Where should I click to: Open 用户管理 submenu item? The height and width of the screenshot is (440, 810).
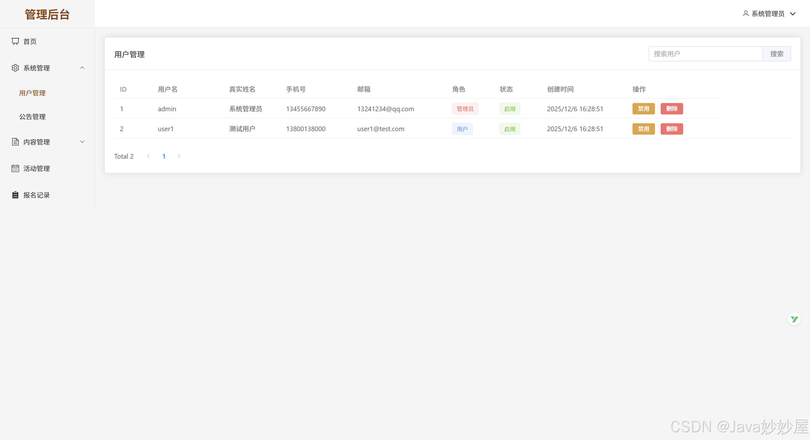click(x=32, y=93)
